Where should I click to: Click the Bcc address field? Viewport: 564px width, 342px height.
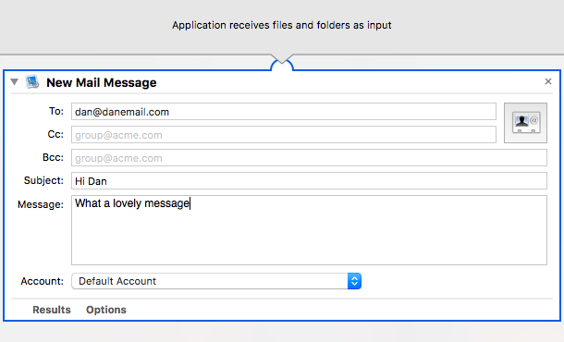click(309, 158)
